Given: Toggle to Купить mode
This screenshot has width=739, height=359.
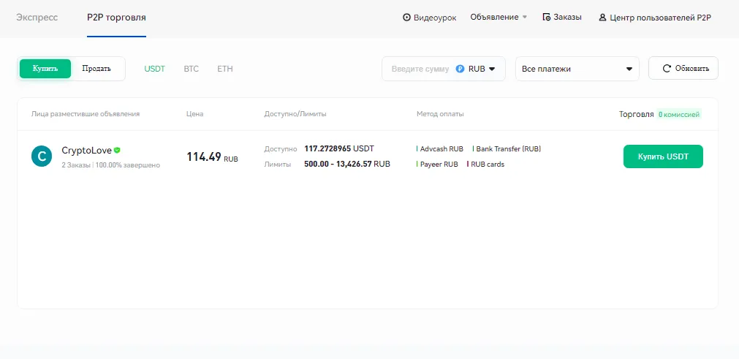Looking at the screenshot, I should 45,69.
